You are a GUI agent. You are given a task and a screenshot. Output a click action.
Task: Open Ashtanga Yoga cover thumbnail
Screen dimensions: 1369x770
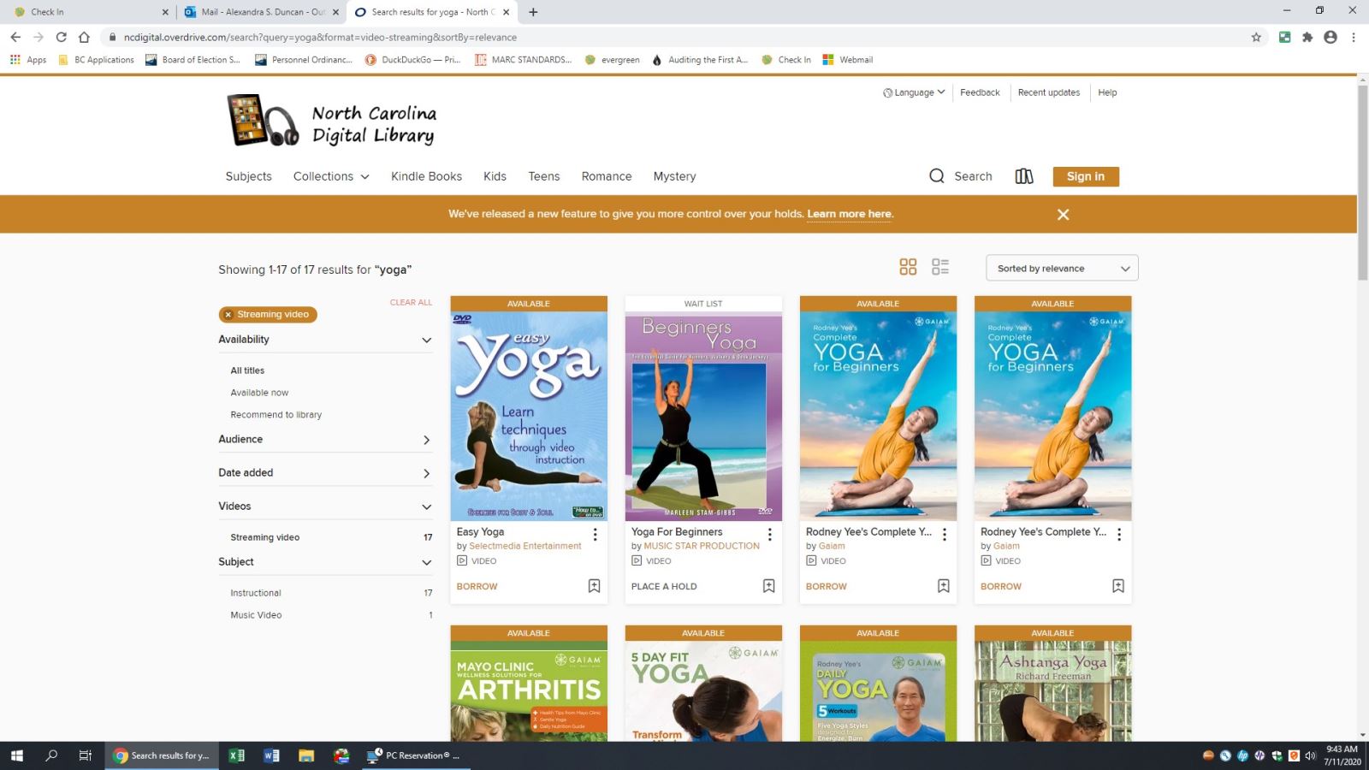1052,691
